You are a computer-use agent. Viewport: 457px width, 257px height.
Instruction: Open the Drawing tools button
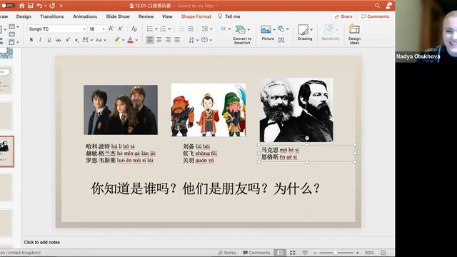pos(305,33)
